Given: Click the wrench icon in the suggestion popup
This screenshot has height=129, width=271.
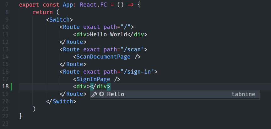Looking at the screenshot, I should [94, 94].
